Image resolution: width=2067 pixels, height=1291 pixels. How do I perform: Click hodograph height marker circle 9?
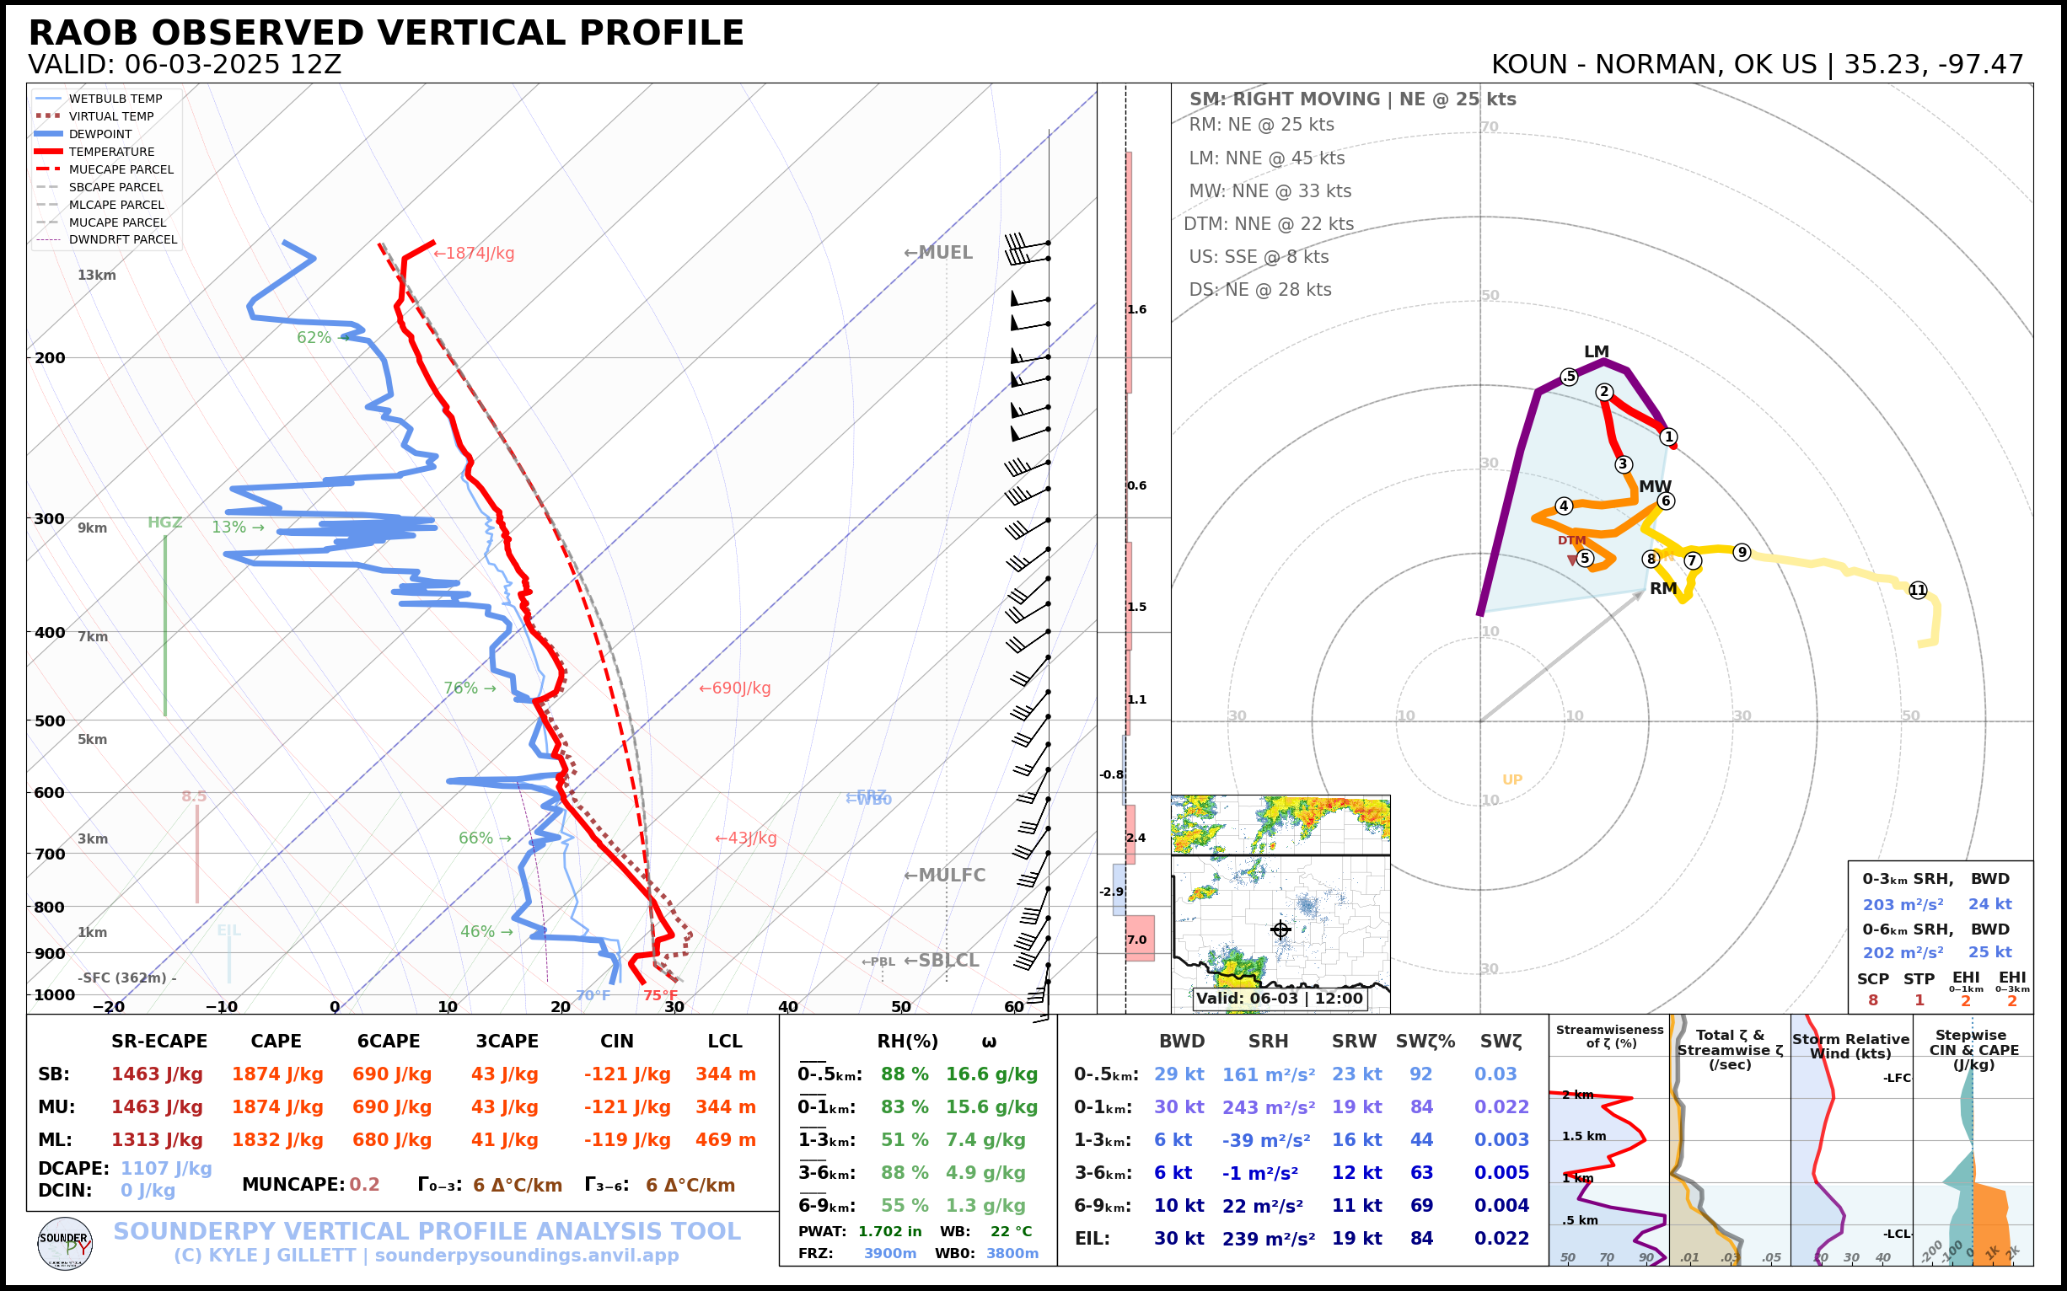pyautogui.click(x=1742, y=553)
